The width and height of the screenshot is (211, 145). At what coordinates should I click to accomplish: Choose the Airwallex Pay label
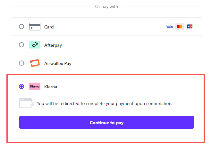tap(58, 63)
